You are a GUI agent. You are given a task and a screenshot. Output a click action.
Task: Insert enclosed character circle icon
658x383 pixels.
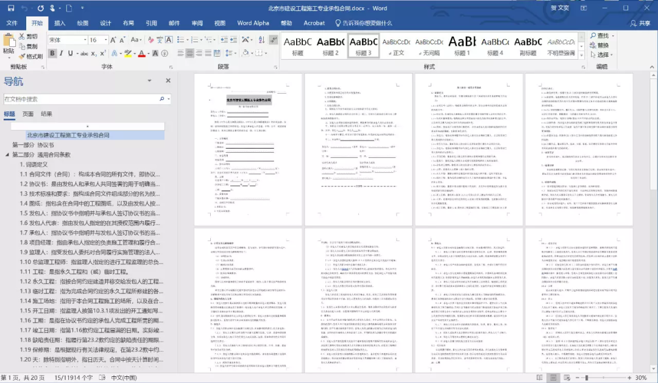(x=164, y=53)
